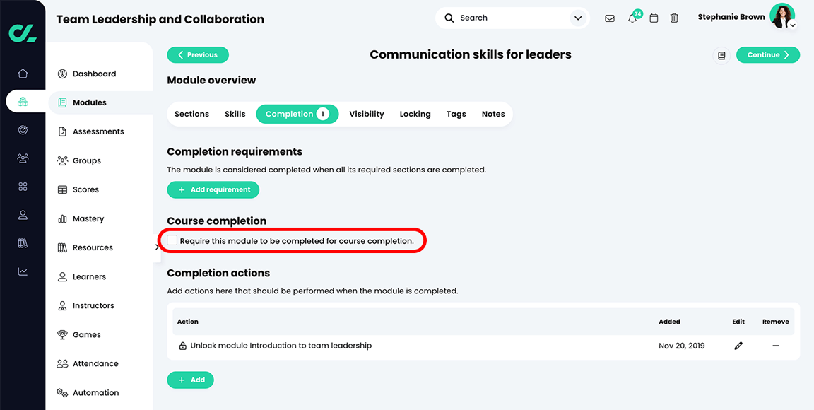Image resolution: width=814 pixels, height=410 pixels.
Task: Collapse the sidebar with the arrow
Action: [x=157, y=247]
